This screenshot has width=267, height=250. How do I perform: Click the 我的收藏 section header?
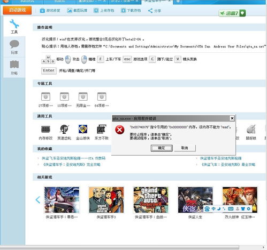[x=44, y=149]
